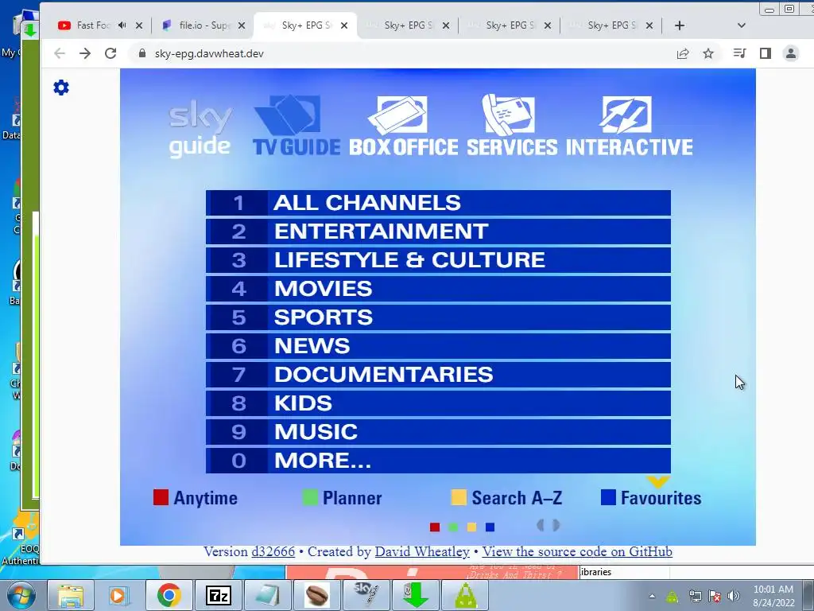Select 5 SPORTS

point(438,317)
